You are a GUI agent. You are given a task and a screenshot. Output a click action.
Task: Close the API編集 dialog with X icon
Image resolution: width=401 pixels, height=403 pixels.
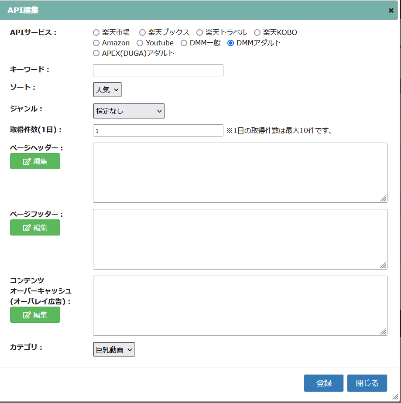coord(391,10)
